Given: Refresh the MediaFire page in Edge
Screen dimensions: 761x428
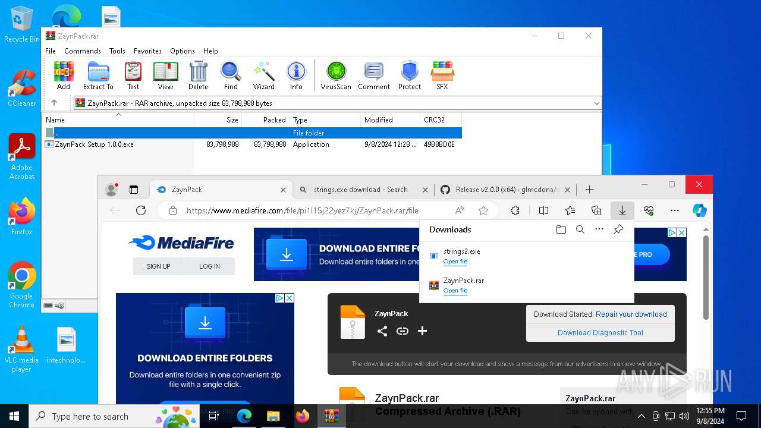Looking at the screenshot, I should [x=141, y=210].
